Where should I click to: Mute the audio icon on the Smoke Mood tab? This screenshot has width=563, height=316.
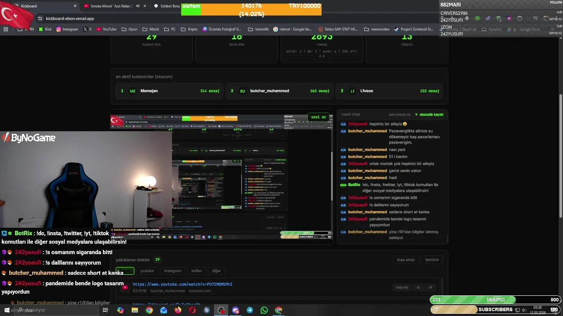(138, 6)
